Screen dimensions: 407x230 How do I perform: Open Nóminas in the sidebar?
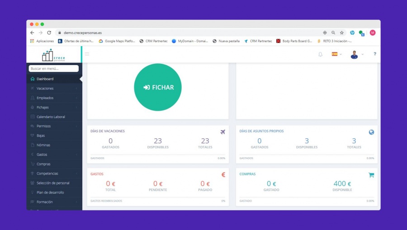click(x=54, y=145)
